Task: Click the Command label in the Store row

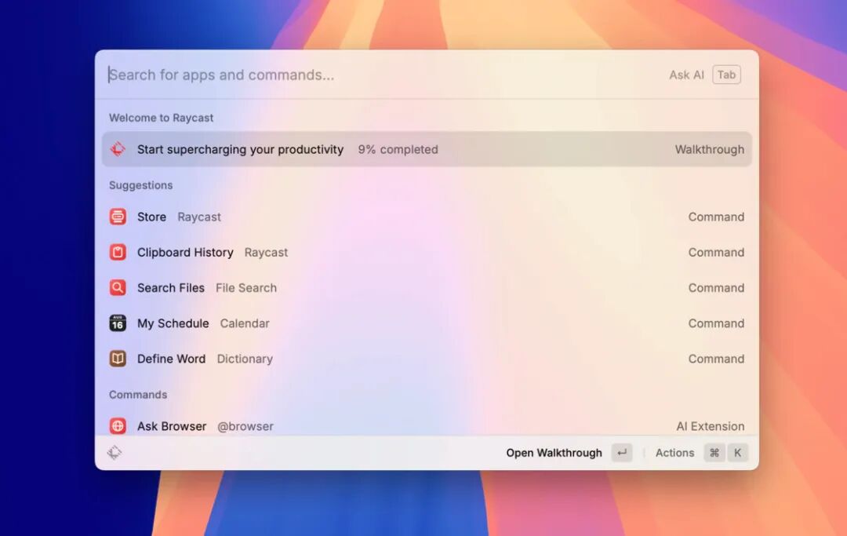Action: pos(716,217)
